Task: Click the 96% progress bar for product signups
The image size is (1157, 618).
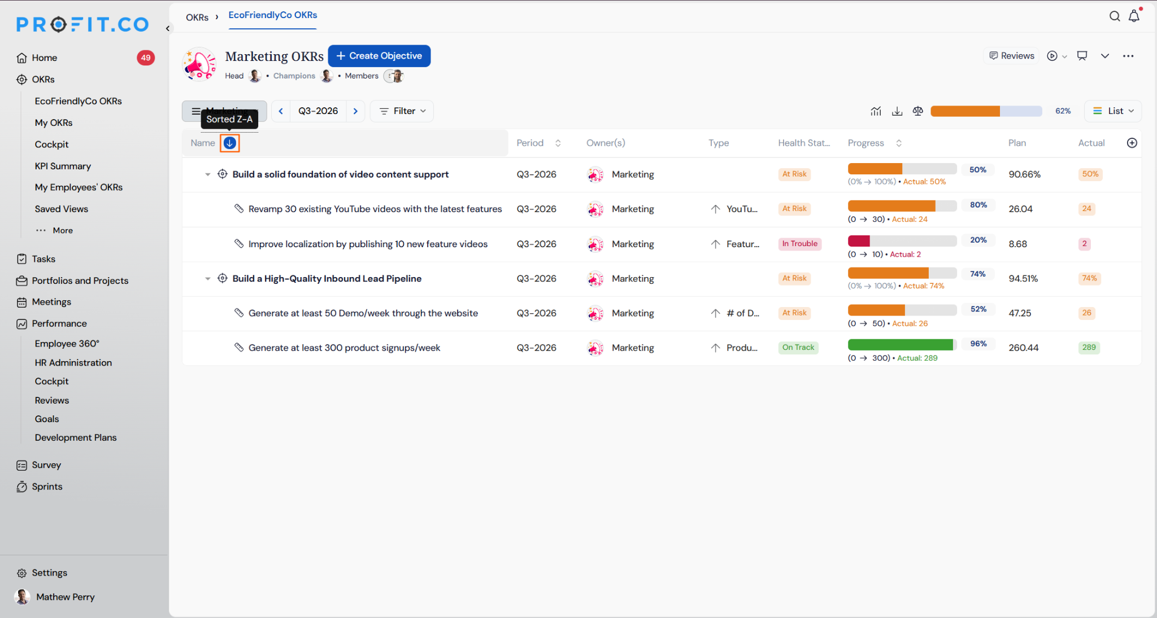Action: tap(902, 344)
